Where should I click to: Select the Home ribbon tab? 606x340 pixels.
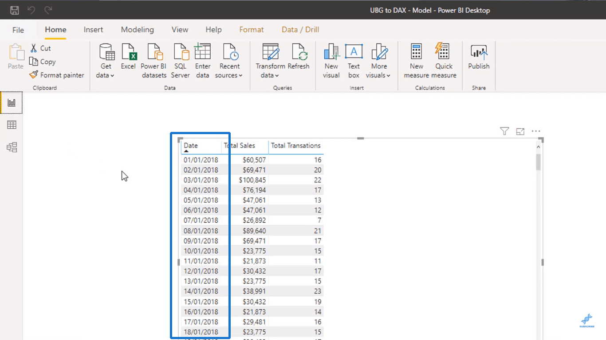pos(55,30)
